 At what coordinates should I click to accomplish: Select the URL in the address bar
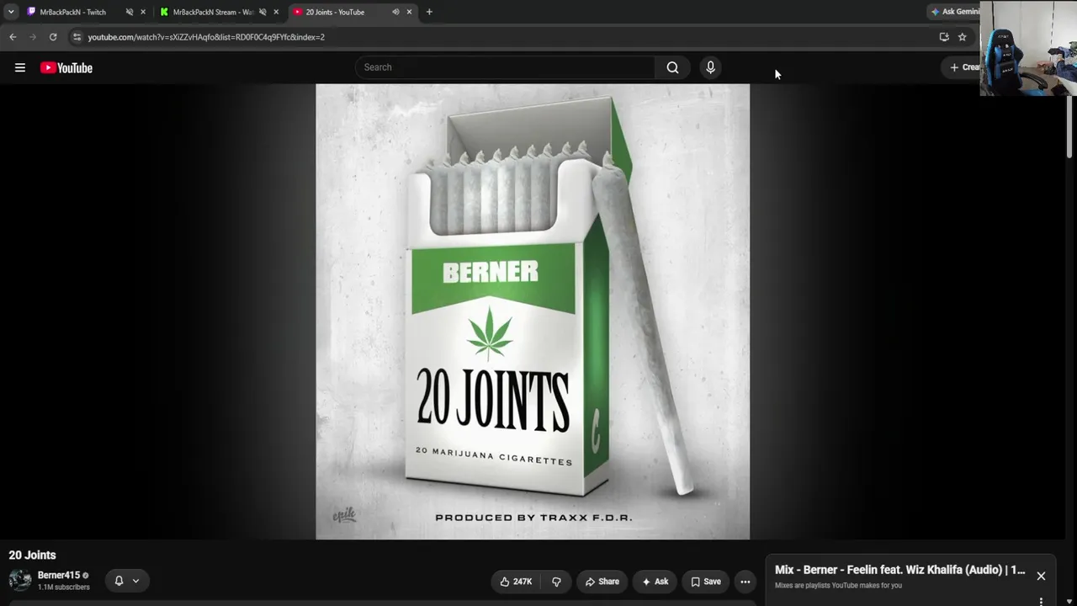[206, 37]
